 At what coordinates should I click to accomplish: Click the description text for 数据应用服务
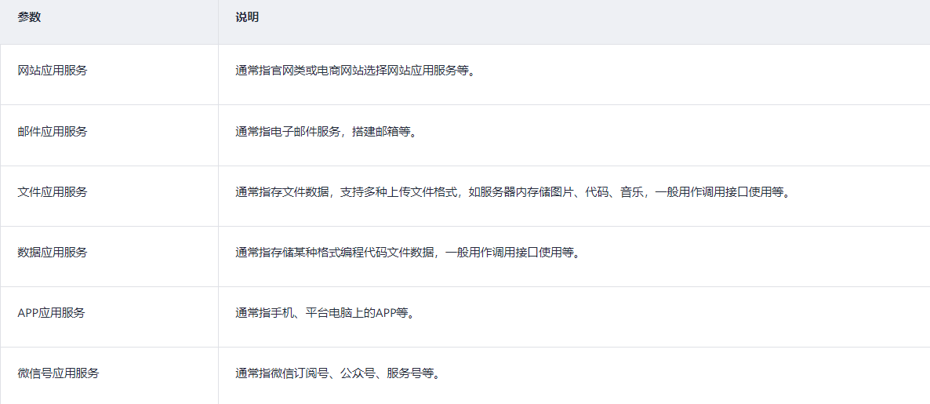408,252
